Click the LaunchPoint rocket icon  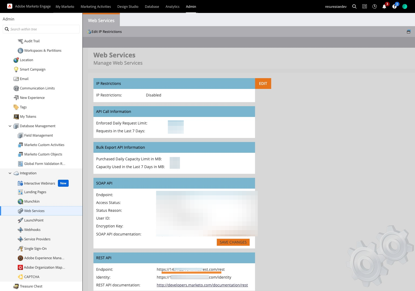(20, 220)
